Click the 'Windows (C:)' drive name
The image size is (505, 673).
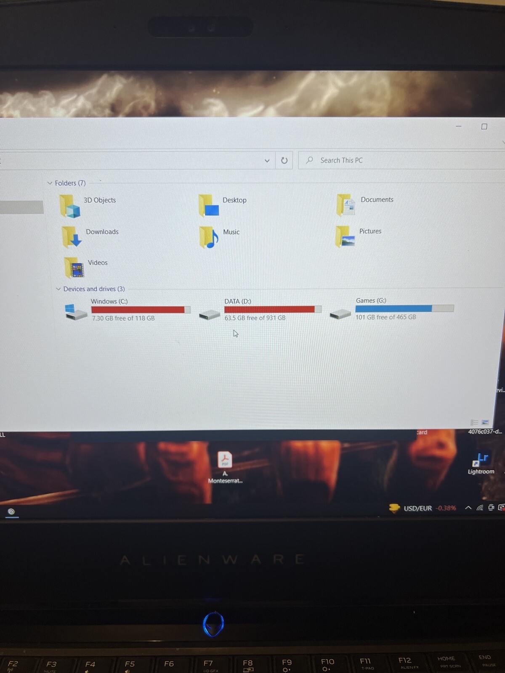click(109, 302)
